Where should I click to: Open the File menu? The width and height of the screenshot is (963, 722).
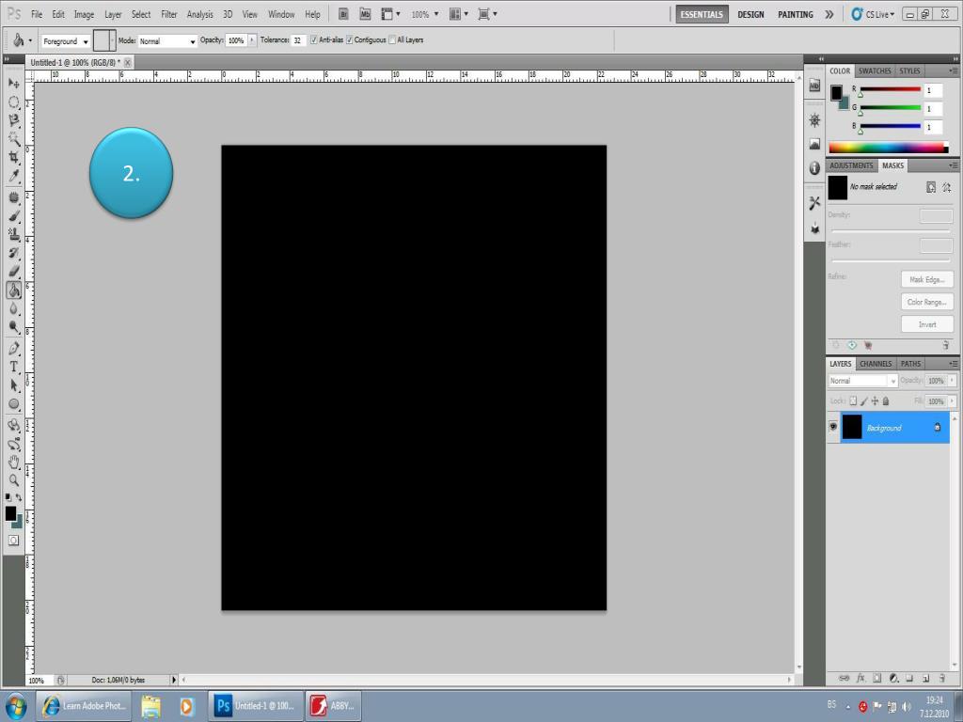tap(37, 14)
